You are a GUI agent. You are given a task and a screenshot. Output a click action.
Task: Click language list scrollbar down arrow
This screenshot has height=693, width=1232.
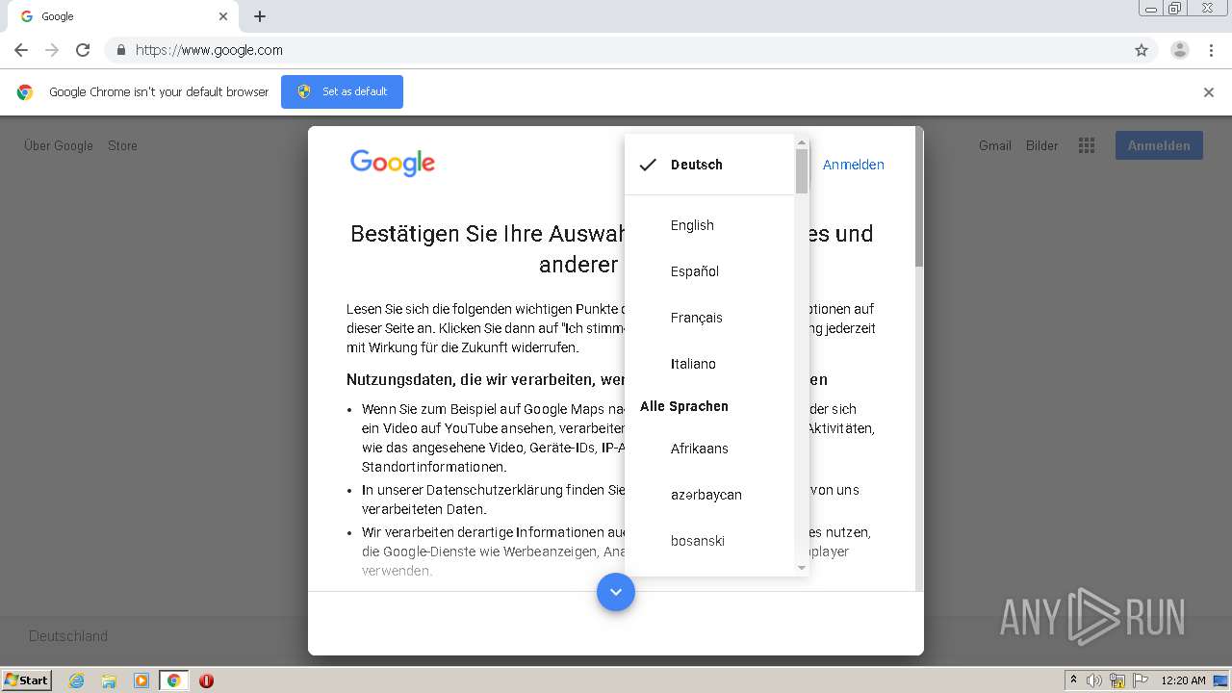coord(802,568)
